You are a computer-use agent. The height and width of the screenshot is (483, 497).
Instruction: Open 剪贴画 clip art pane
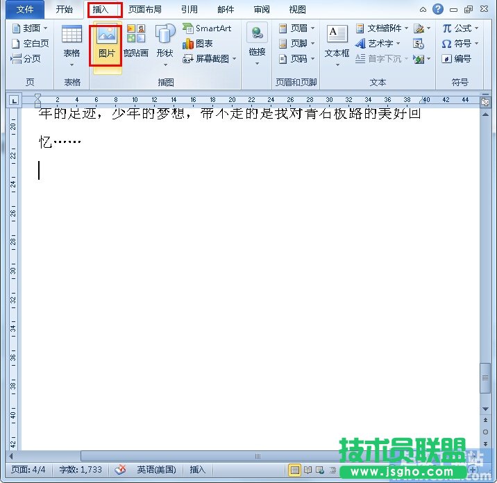(136, 33)
